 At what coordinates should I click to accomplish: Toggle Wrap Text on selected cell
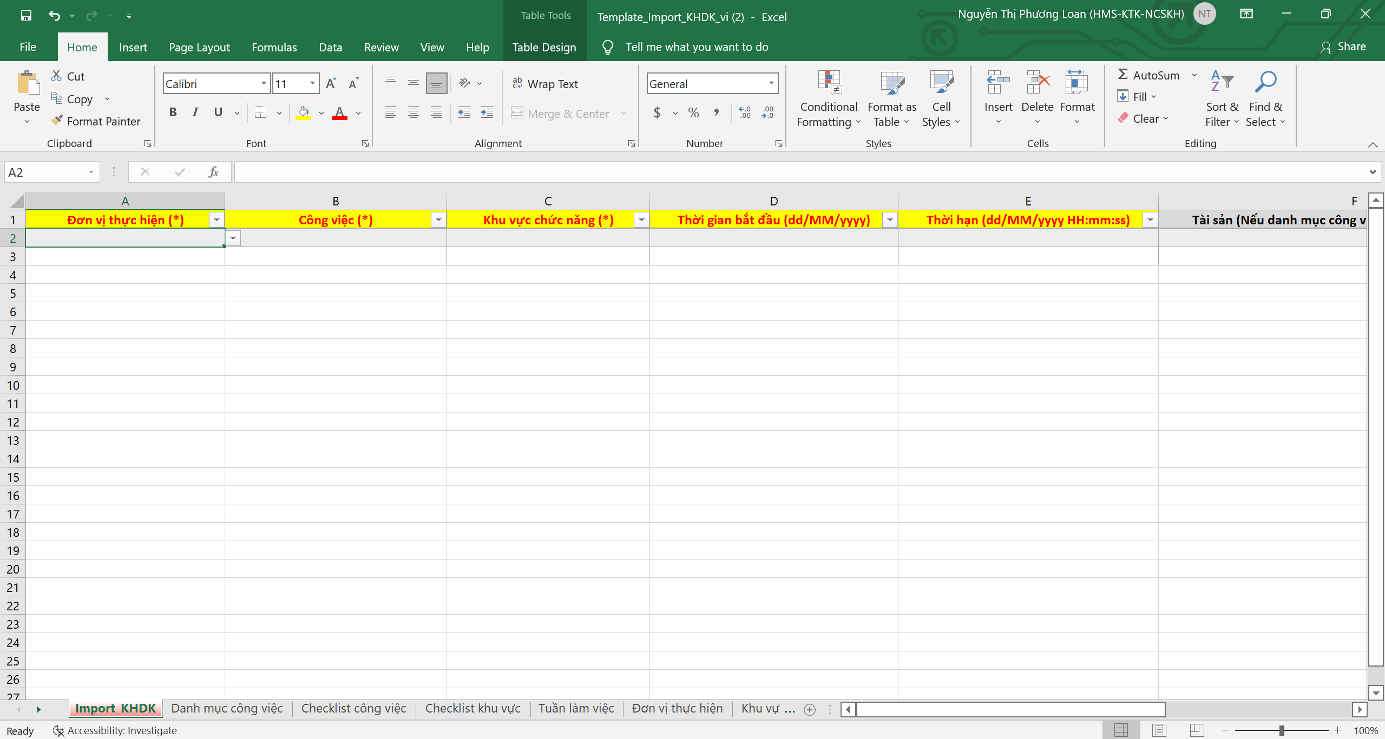coord(545,84)
